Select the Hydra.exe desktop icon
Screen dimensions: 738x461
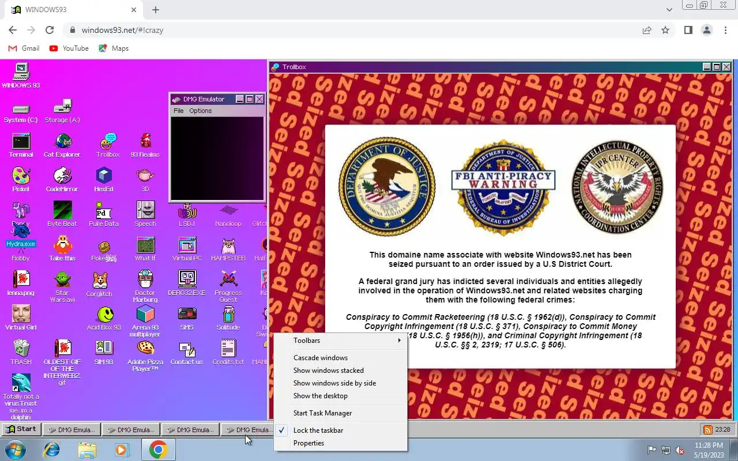tap(21, 235)
